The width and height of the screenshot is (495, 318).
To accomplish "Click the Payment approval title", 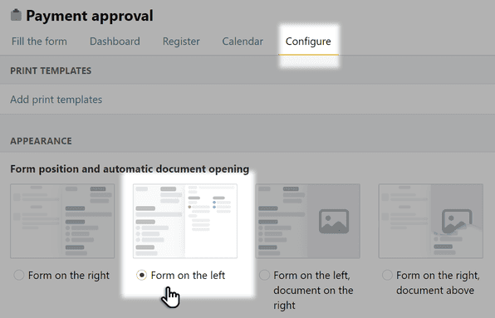I will point(90,16).
